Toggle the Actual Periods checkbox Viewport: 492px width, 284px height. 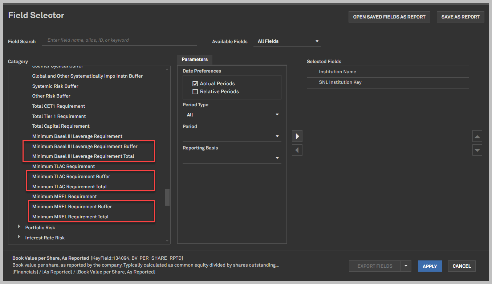click(195, 84)
